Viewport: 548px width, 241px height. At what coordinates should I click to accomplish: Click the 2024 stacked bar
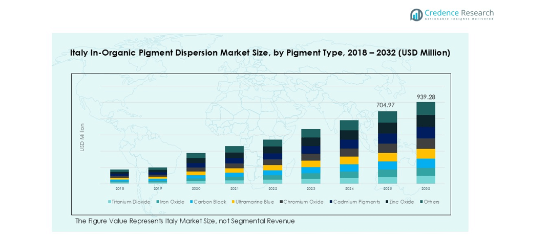tap(349, 152)
